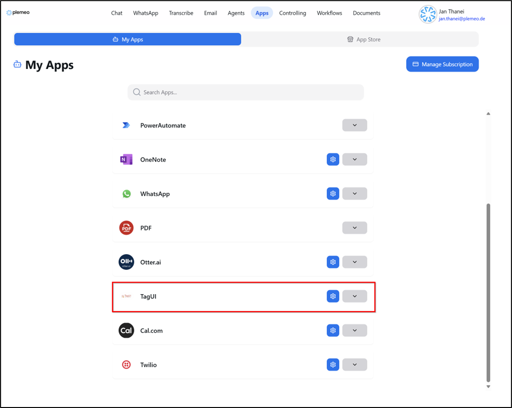Open the Workflows menu item
The height and width of the screenshot is (408, 512).
pos(329,13)
